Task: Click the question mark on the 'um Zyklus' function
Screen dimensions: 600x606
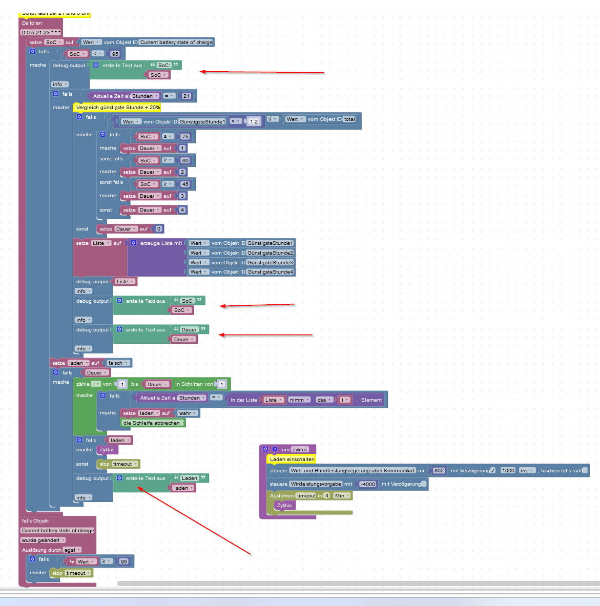Action: coord(275,449)
